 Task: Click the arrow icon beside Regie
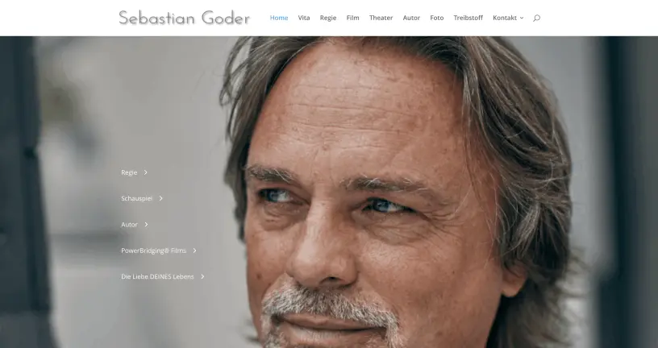(x=146, y=172)
